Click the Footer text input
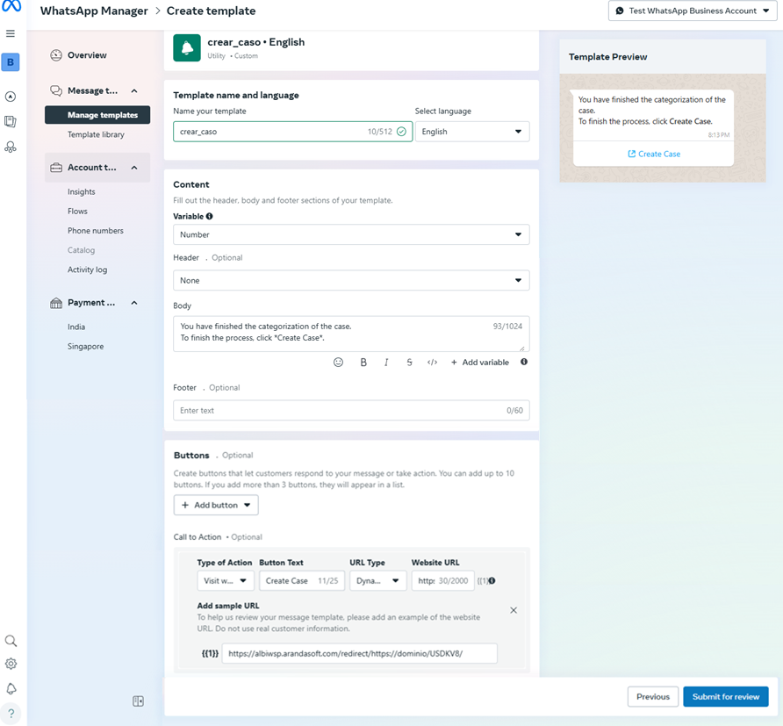783x726 pixels. coord(351,411)
